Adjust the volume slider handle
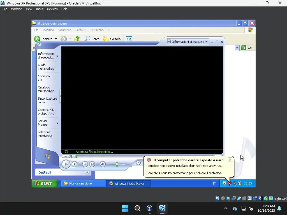The width and height of the screenshot is (287, 215). [117, 164]
